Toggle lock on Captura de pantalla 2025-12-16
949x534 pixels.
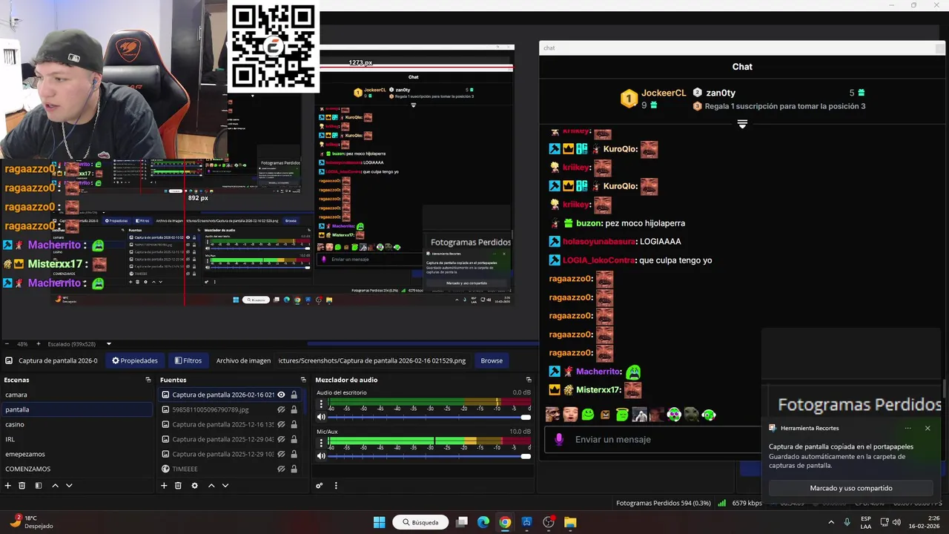(x=294, y=424)
